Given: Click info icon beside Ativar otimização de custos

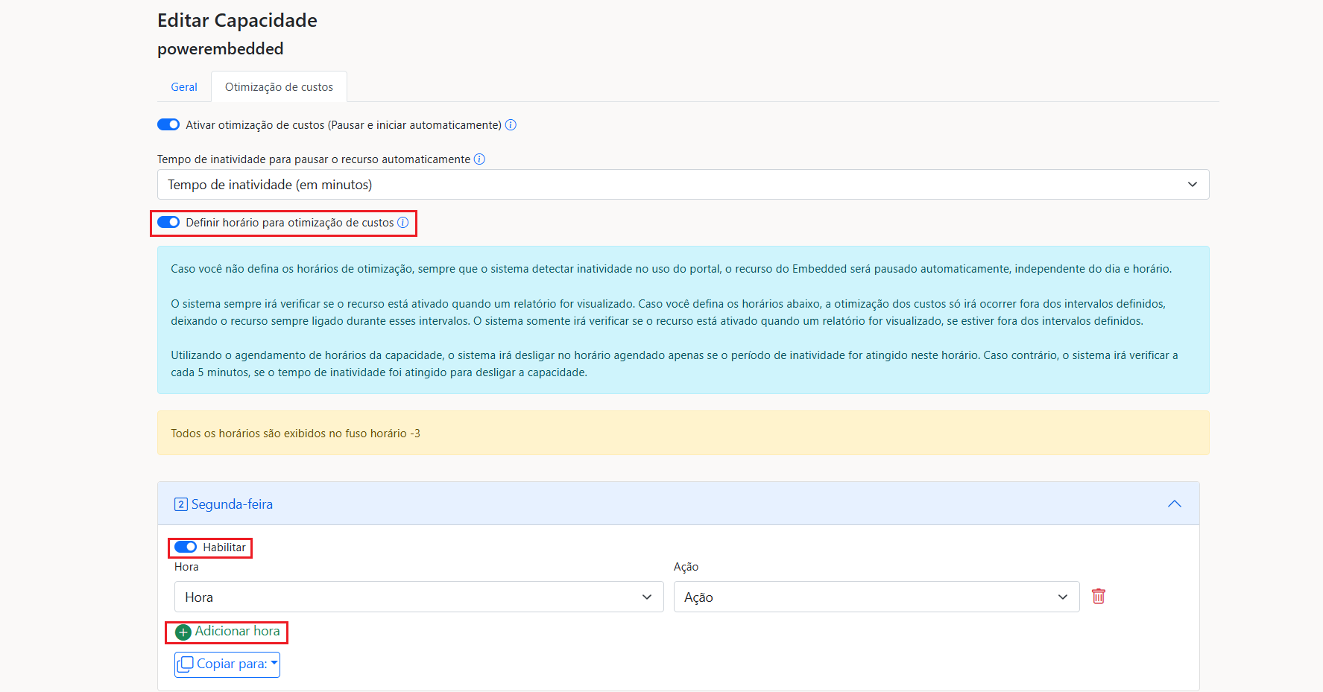Looking at the screenshot, I should (x=511, y=125).
